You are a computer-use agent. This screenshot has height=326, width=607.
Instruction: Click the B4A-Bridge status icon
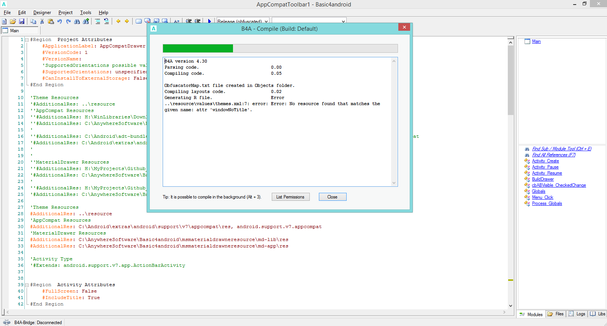pyautogui.click(x=7, y=322)
